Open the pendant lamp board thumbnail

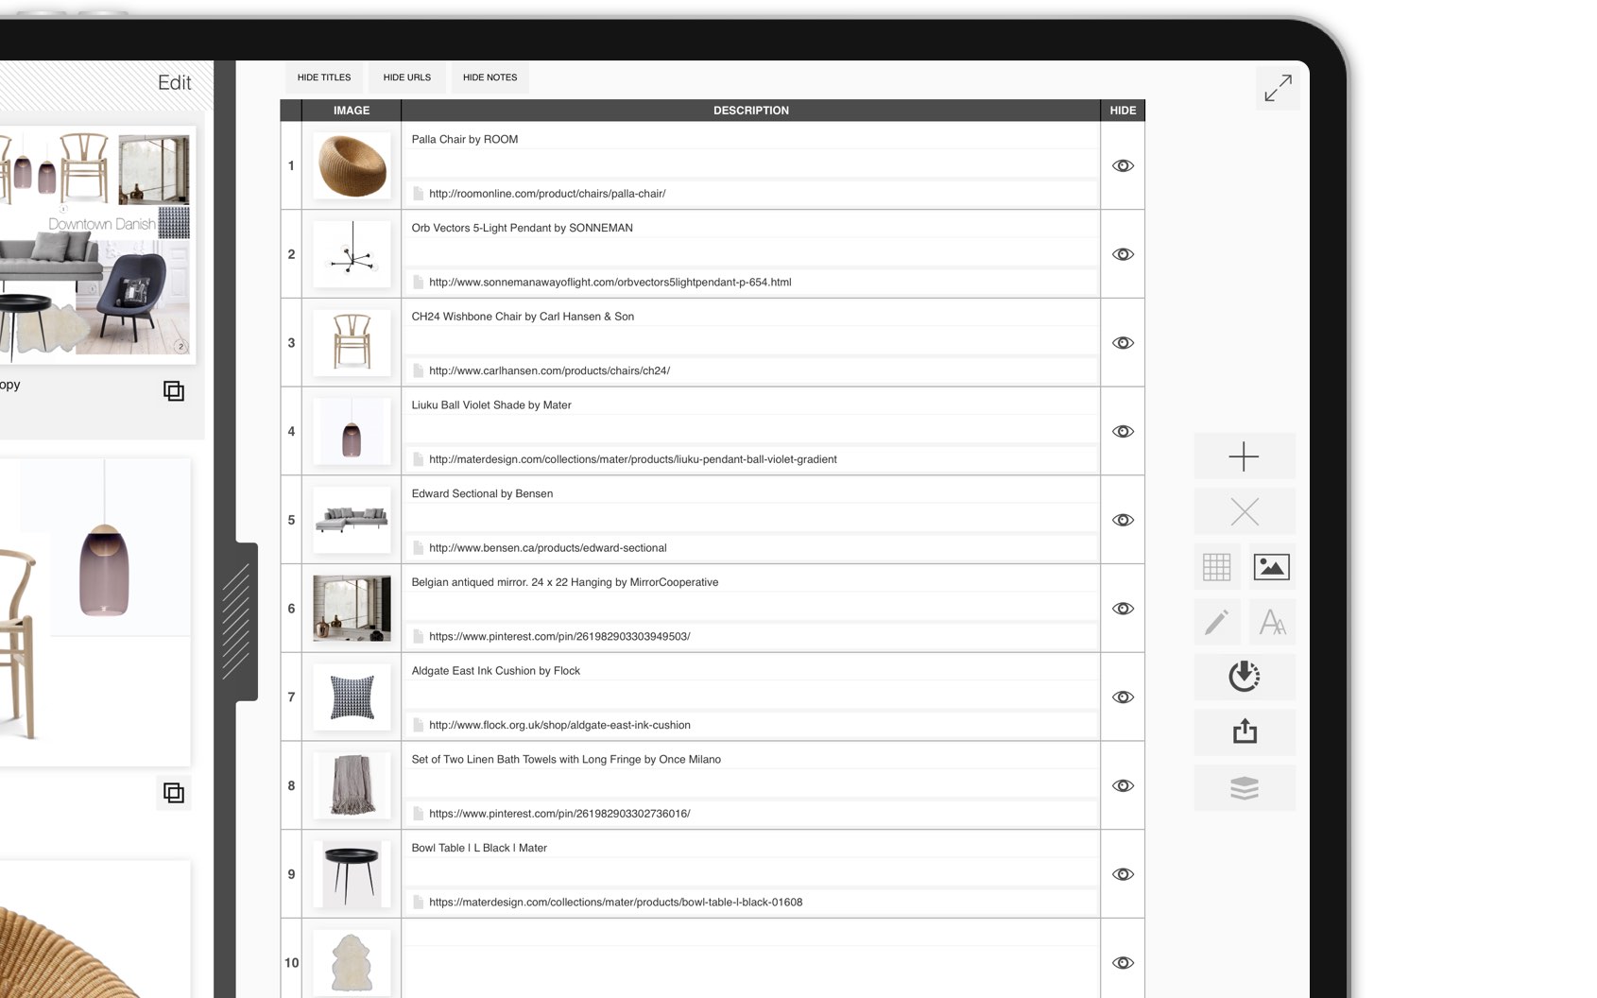95,612
